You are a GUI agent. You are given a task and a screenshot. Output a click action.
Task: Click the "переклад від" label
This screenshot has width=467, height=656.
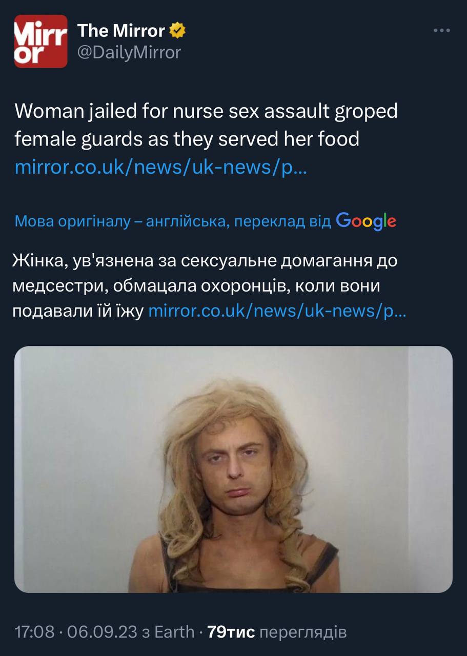(x=278, y=221)
